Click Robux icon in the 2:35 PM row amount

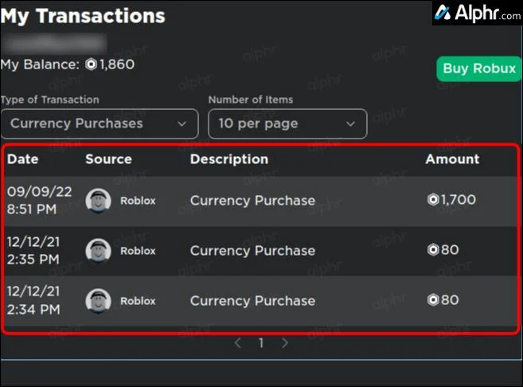click(x=432, y=250)
